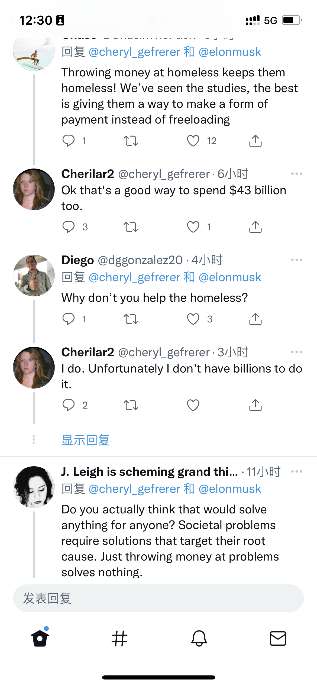The image size is (317, 686).
Task: Open more options for Diego's tweet
Action: [296, 260]
